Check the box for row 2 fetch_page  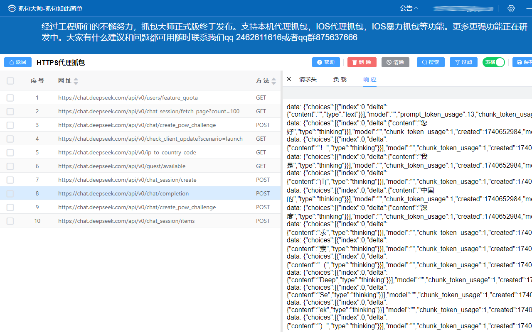click(10, 112)
